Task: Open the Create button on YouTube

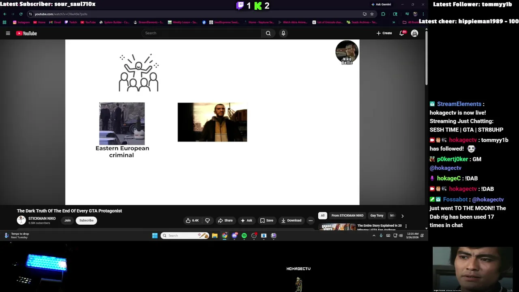Action: coord(384,33)
